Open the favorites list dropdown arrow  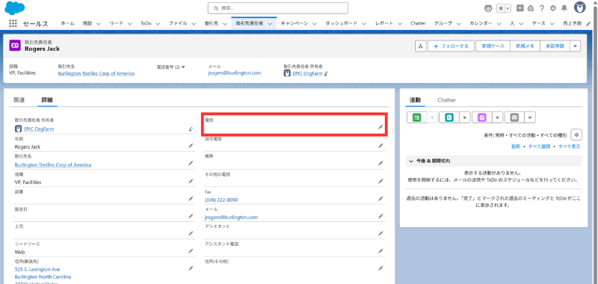[x=508, y=8]
